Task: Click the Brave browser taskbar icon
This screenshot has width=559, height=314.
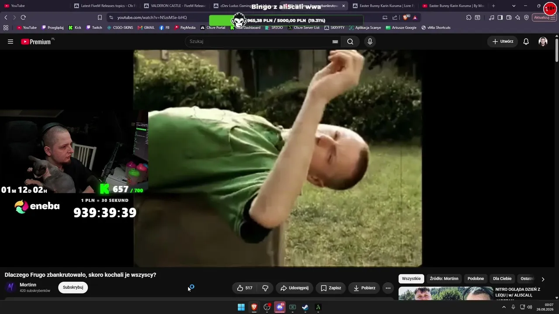Action: tap(254, 307)
